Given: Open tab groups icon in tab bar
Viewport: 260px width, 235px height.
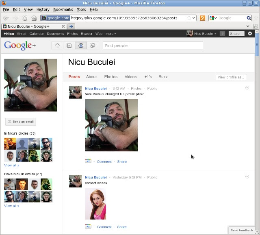Looking at the screenshot, I should coord(255,26).
